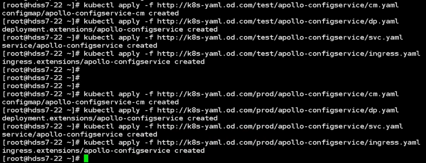This screenshot has height=163, width=426.
Task: Click the prod dp.yaml URL
Action: (x=278, y=110)
